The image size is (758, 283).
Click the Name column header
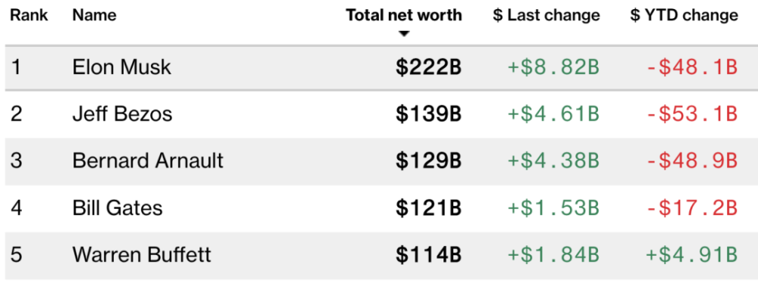pos(94,15)
